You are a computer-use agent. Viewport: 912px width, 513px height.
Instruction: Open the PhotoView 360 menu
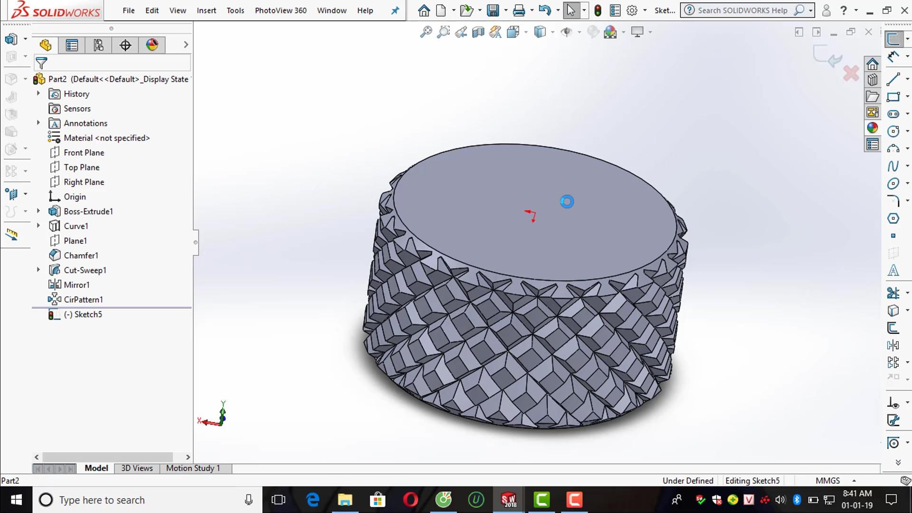pos(280,10)
